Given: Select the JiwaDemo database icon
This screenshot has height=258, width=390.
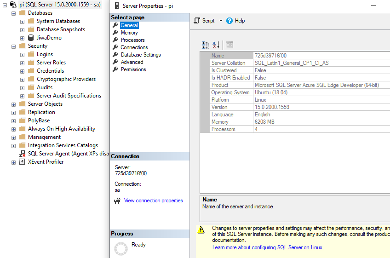Looking at the screenshot, I should click(31, 38).
